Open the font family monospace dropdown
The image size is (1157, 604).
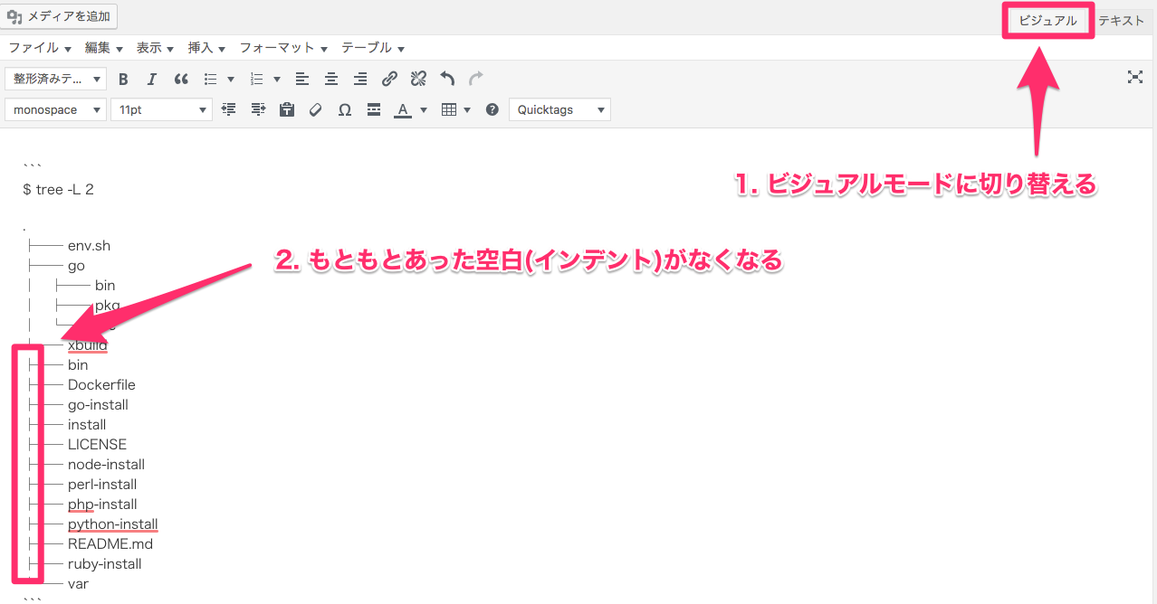(x=55, y=109)
